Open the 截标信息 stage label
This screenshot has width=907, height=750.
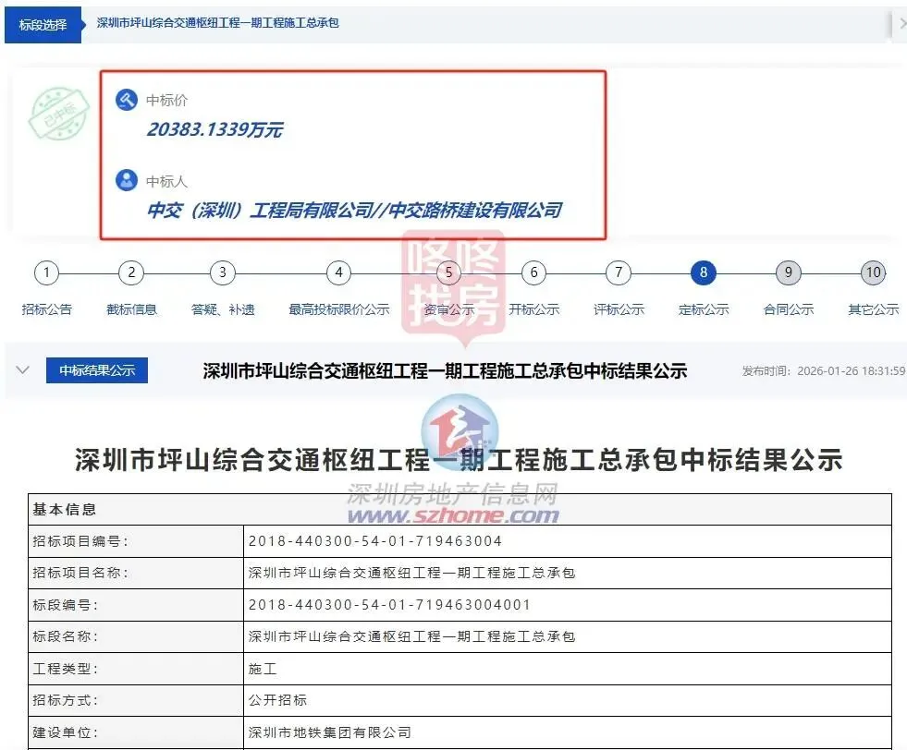click(x=132, y=309)
